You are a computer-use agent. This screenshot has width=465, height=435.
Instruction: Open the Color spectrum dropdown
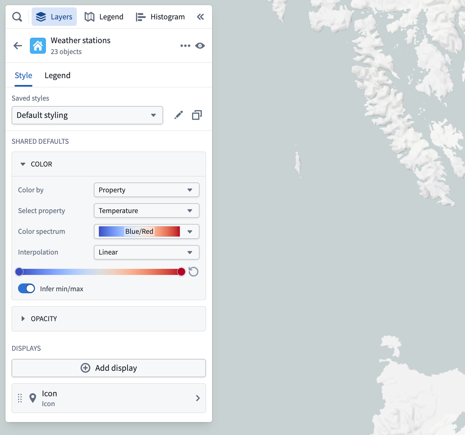pos(147,231)
